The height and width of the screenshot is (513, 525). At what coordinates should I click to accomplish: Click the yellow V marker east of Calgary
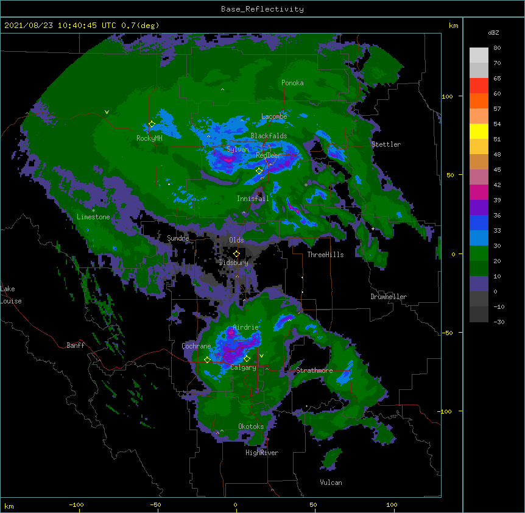261,356
